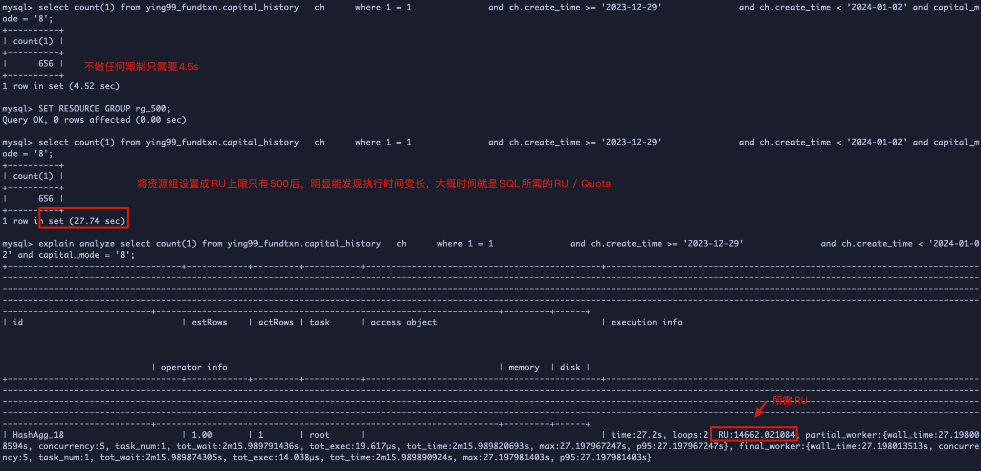The image size is (981, 471).
Task: Click the 'final_worker:' label
Action: 772,446
